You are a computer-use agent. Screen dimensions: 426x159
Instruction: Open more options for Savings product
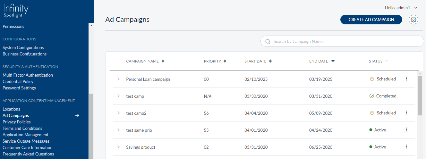pos(406,147)
